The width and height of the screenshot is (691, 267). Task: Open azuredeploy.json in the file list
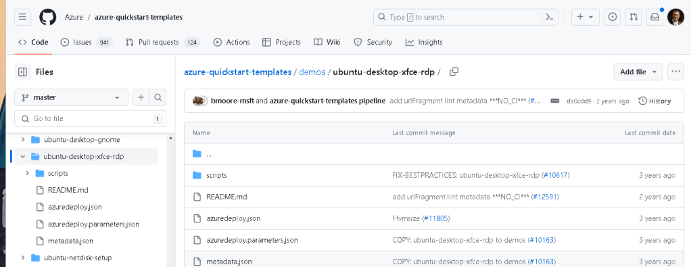pyautogui.click(x=233, y=218)
